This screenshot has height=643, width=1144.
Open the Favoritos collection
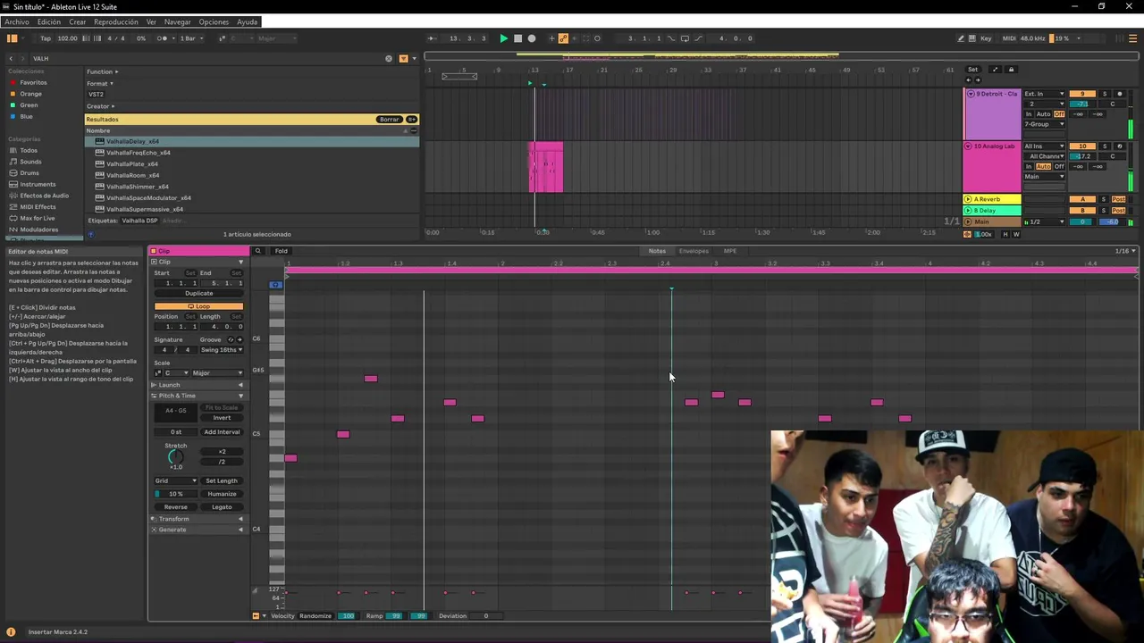pos(33,82)
